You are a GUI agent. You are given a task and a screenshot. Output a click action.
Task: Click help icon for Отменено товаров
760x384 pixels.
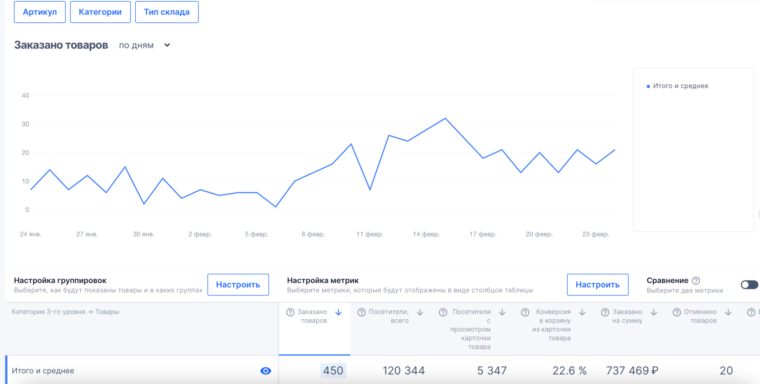677,313
